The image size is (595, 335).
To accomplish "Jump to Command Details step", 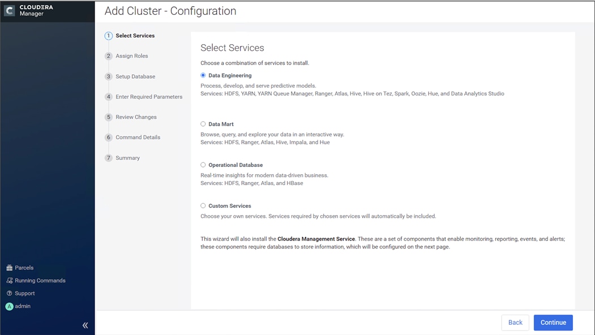I will pyautogui.click(x=138, y=138).
